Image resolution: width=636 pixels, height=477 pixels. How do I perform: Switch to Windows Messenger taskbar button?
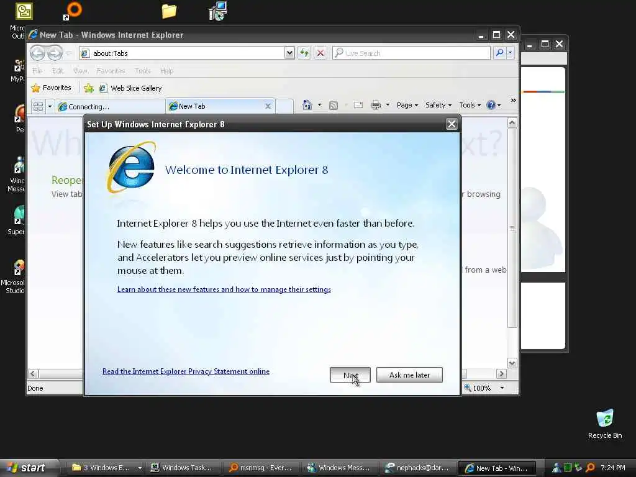339,468
